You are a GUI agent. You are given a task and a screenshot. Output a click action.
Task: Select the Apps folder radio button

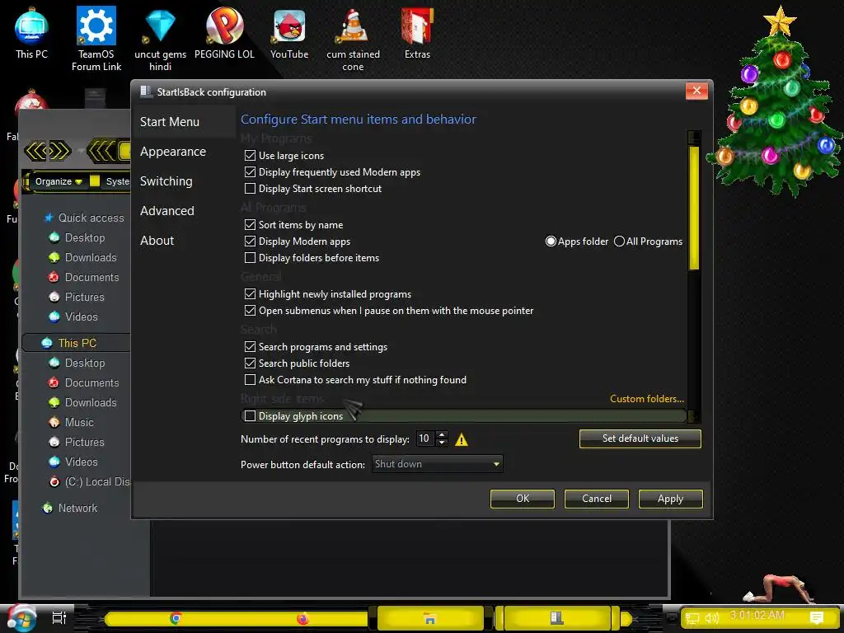point(551,241)
